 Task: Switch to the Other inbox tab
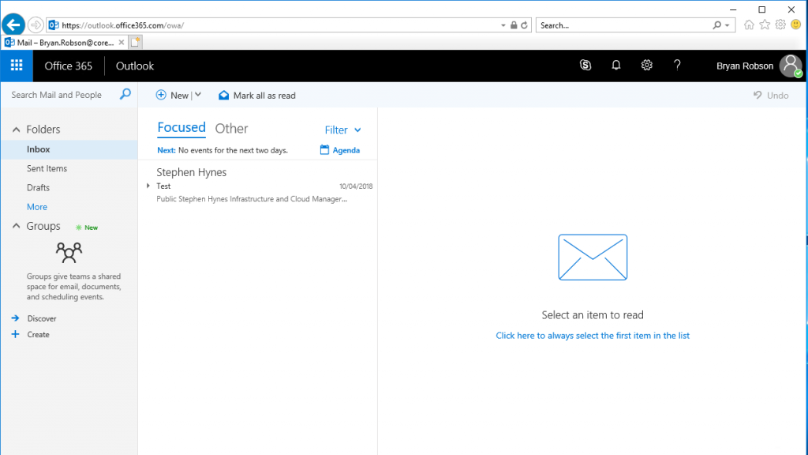231,128
